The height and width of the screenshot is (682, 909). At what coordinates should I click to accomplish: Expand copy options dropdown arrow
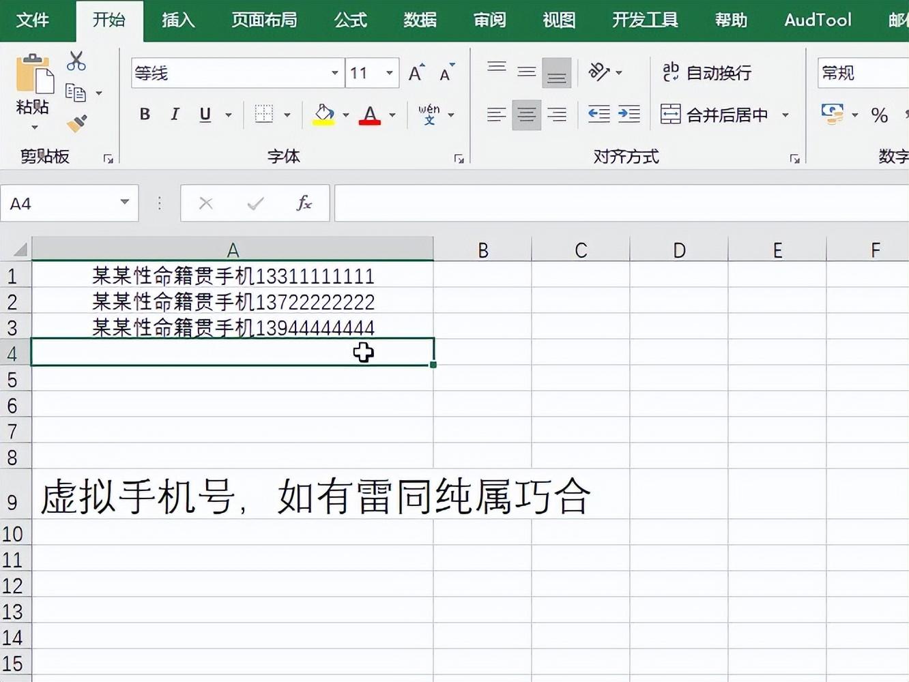pyautogui.click(x=99, y=93)
